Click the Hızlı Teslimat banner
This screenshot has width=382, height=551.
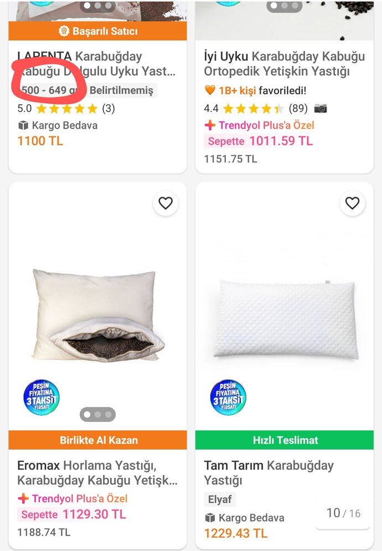point(284,440)
